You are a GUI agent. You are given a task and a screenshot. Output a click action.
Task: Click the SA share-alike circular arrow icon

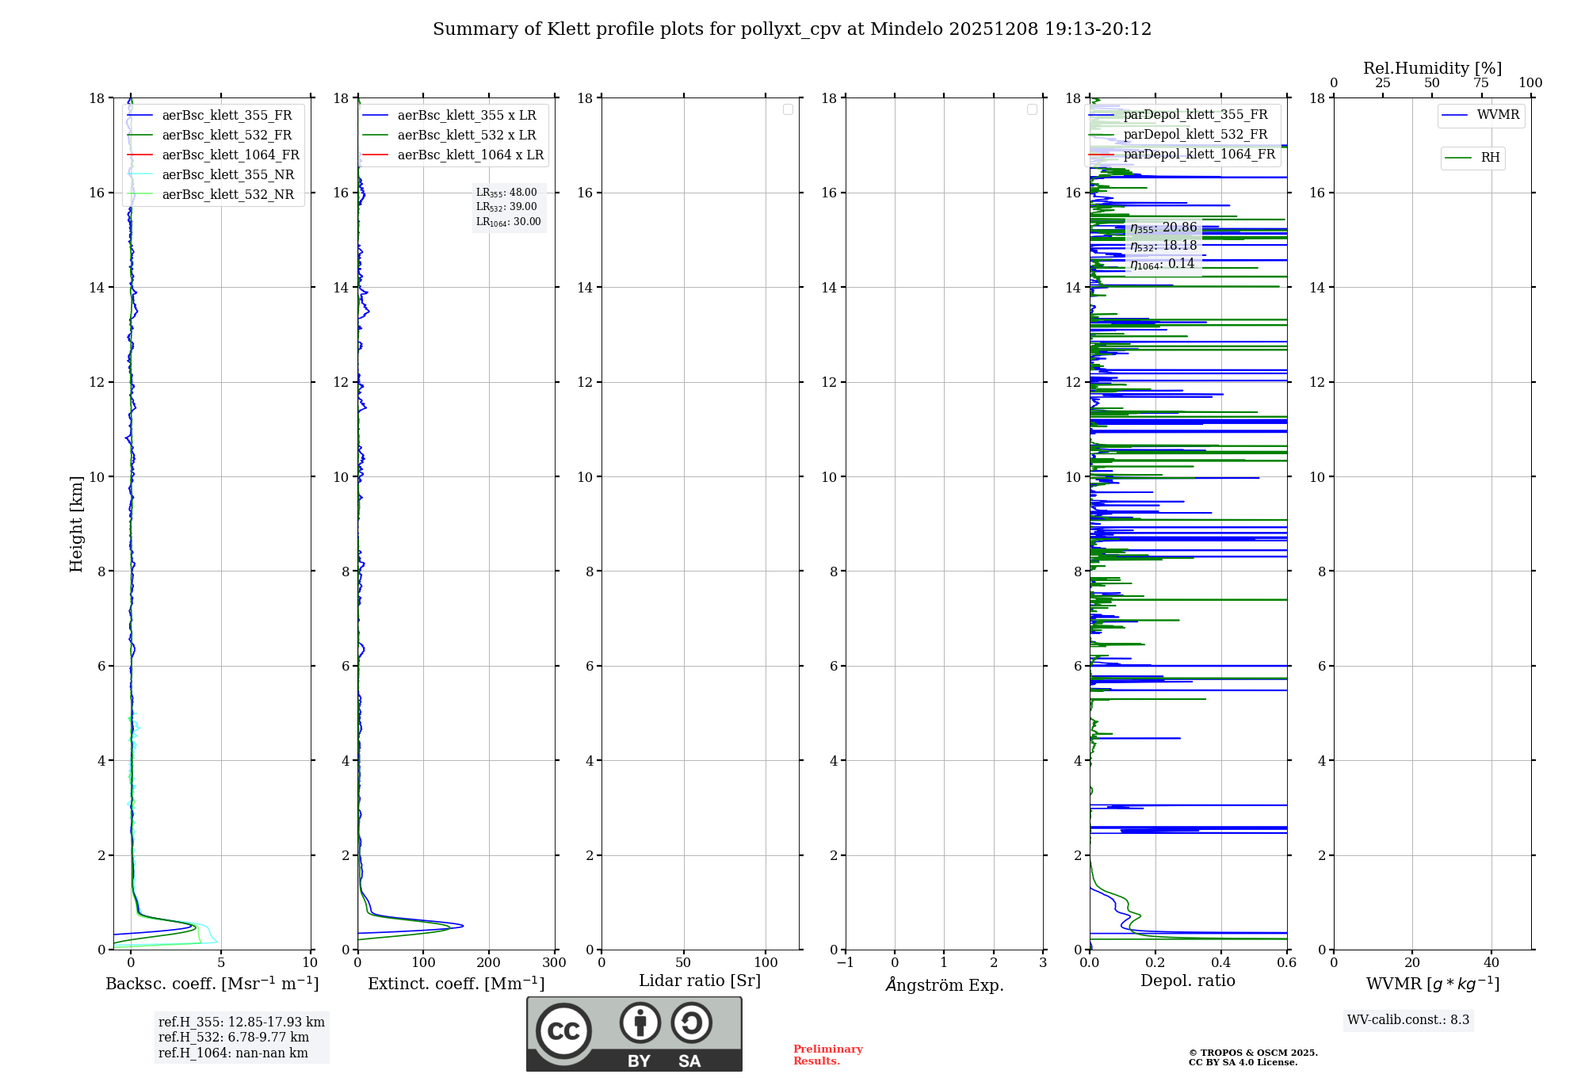[x=691, y=1023]
